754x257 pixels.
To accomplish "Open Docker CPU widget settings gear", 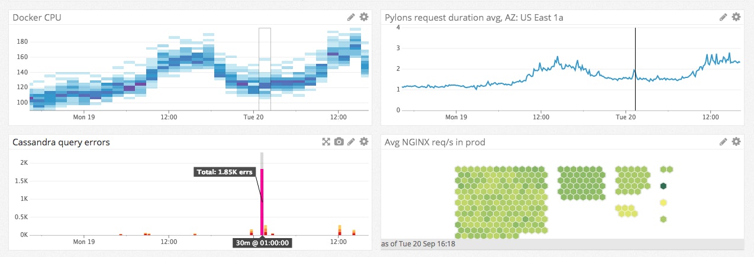I will 364,17.
